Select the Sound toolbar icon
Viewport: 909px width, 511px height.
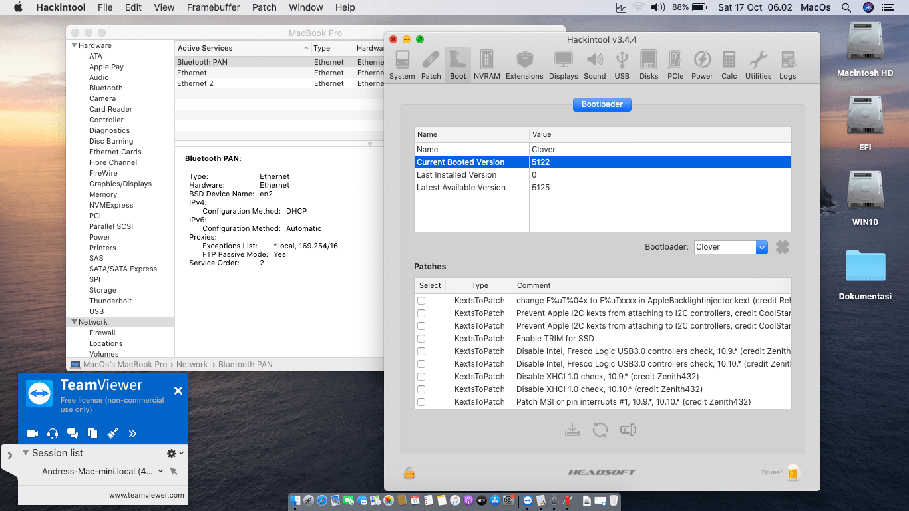(x=594, y=65)
